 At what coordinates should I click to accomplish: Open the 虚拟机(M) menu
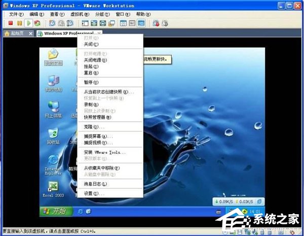point(80,14)
